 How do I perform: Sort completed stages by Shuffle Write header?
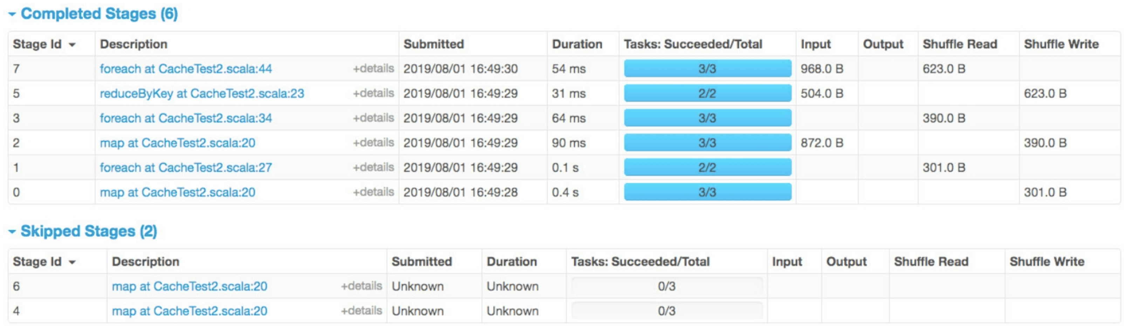tap(1061, 44)
